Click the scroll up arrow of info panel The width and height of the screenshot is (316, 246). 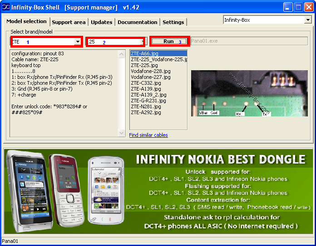[121, 54]
